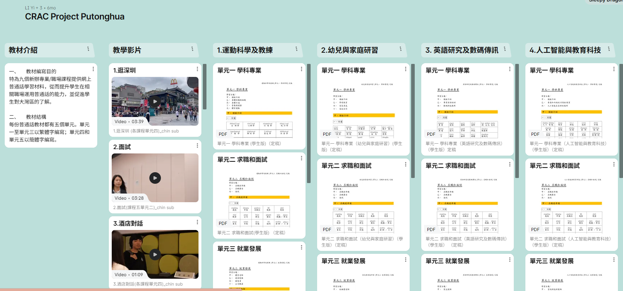The image size is (623, 291).
Task: Open menu for 3. 英語研究及數碼傳訊 column
Action: tap(505, 49)
